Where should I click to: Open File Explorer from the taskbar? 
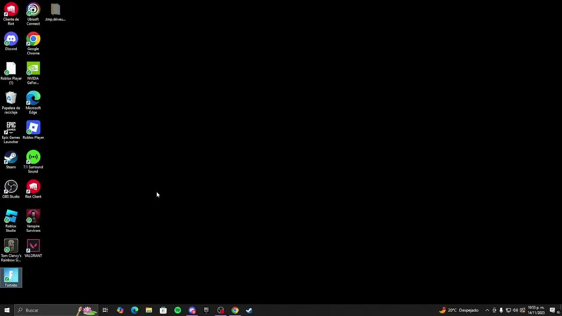click(149, 310)
